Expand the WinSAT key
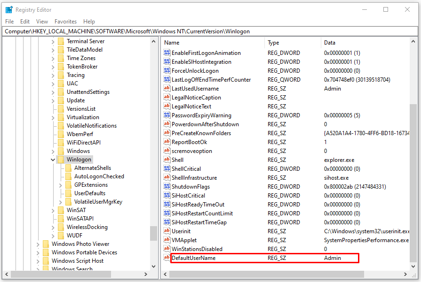421x282 pixels. point(53,211)
